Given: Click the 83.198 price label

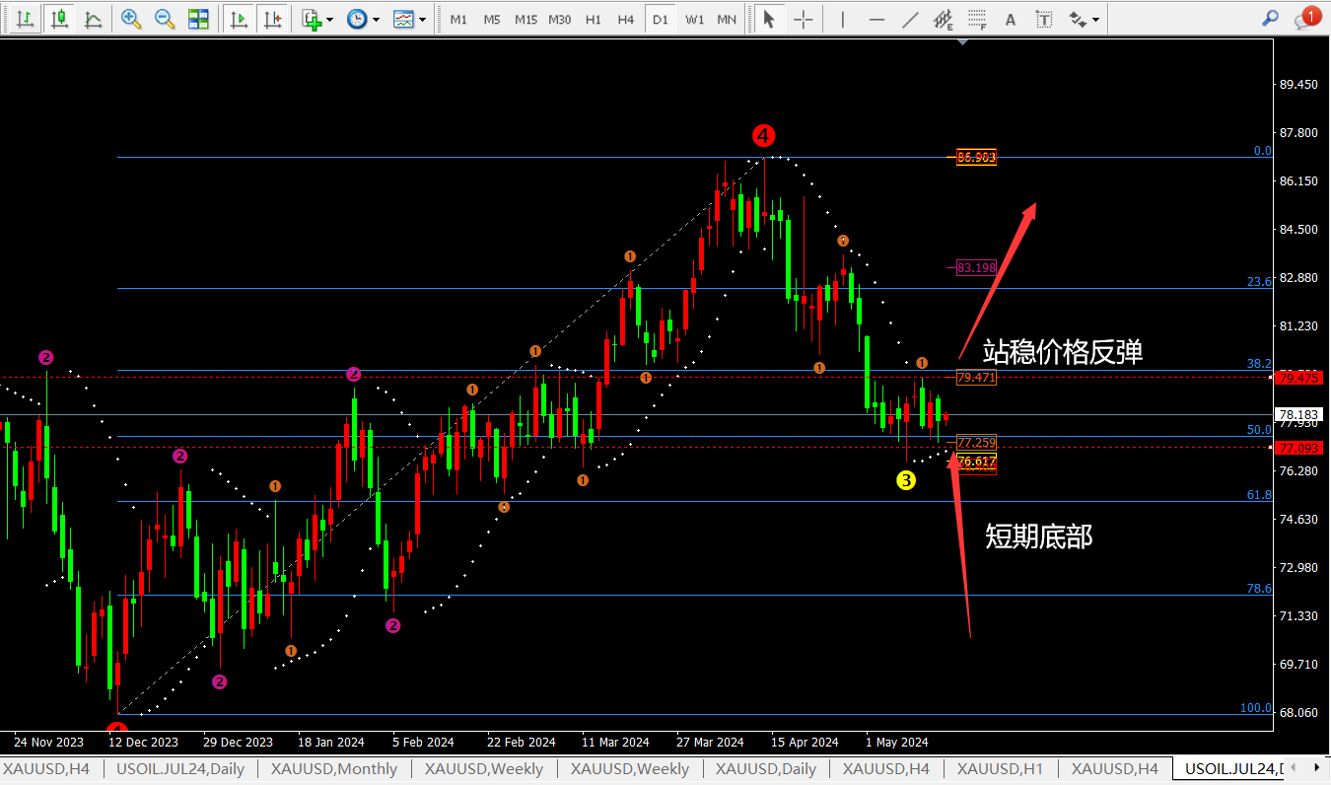Looking at the screenshot, I should pyautogui.click(x=976, y=267).
